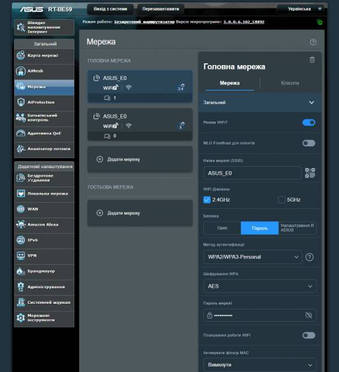The image size is (339, 372).
Task: Open Мережеві інструменти tools icon
Action: coord(20,317)
